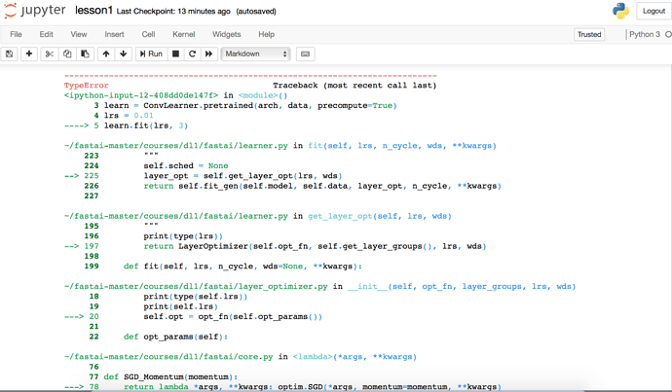
Task: Paste cells below icon
Action: tap(85, 54)
